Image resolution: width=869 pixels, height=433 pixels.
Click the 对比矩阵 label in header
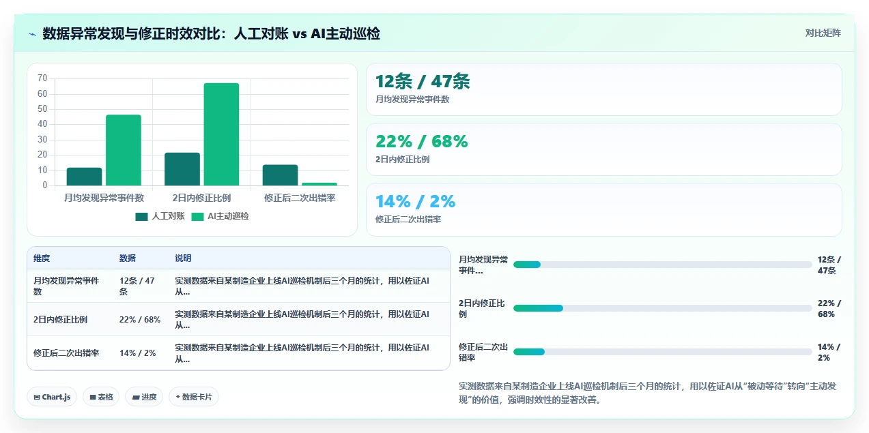(x=823, y=33)
